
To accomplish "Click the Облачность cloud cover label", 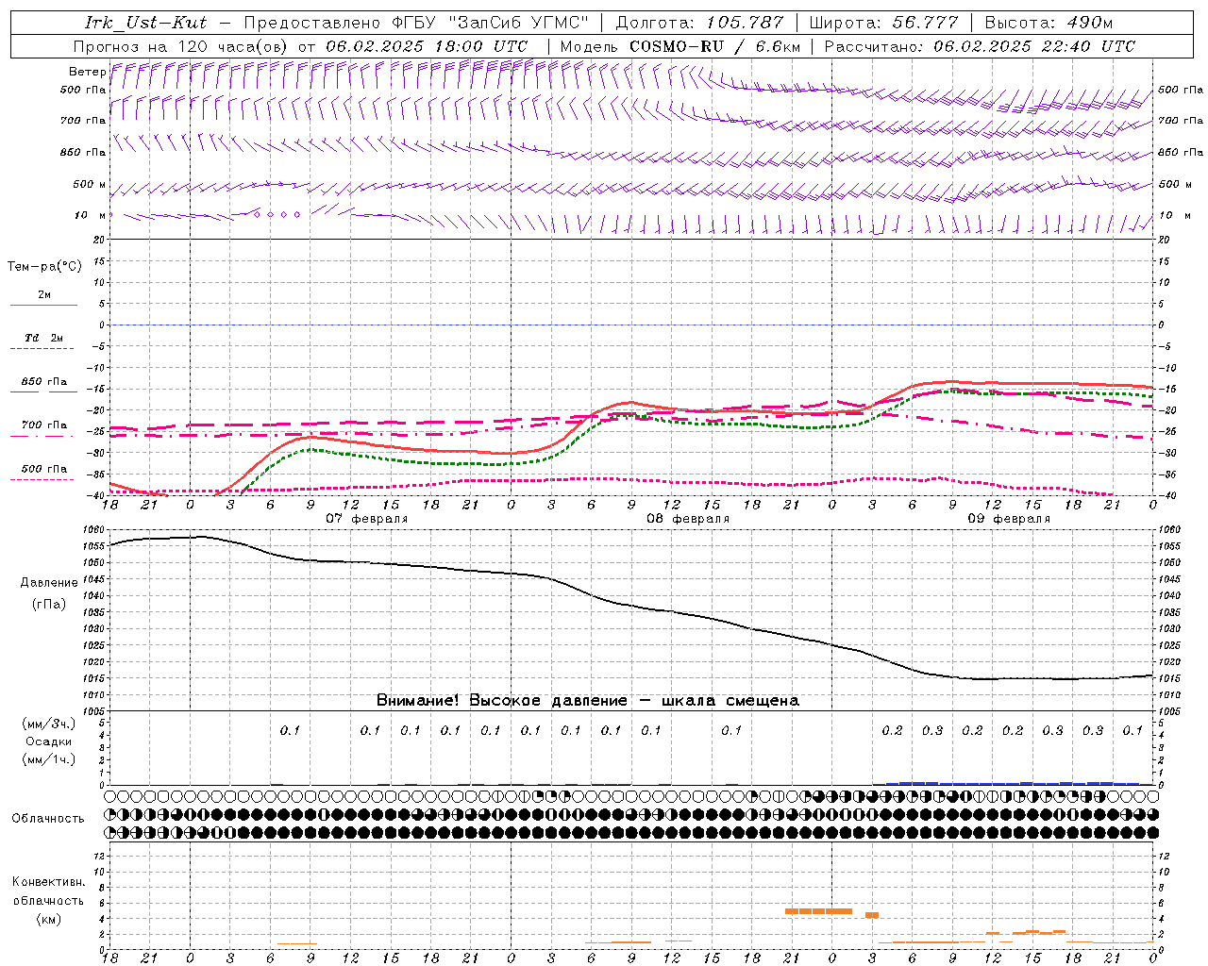I will [48, 819].
